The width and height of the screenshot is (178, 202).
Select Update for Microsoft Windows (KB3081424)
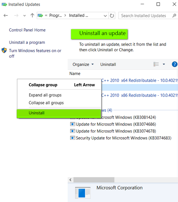point(129,117)
